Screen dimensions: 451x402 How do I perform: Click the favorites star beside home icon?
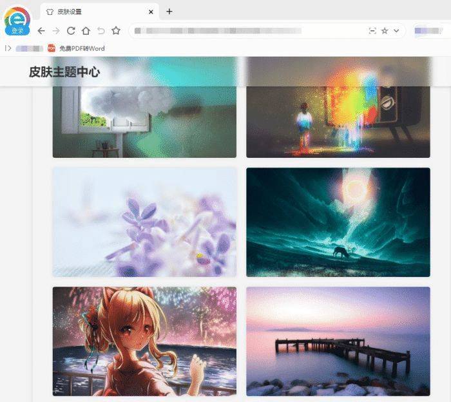tap(116, 30)
